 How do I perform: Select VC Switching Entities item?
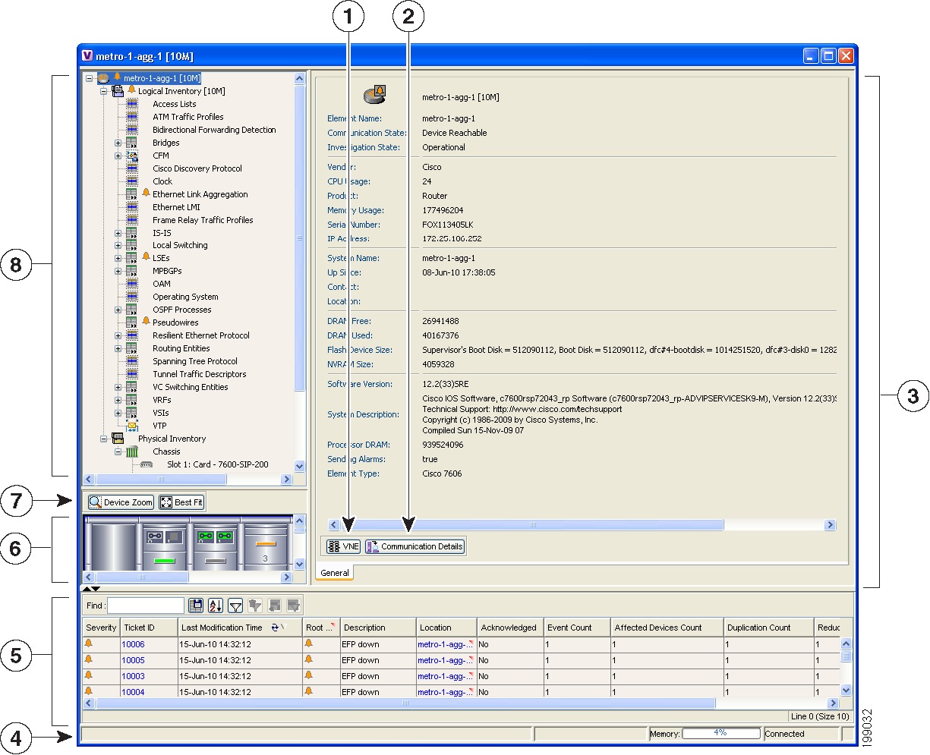click(191, 387)
